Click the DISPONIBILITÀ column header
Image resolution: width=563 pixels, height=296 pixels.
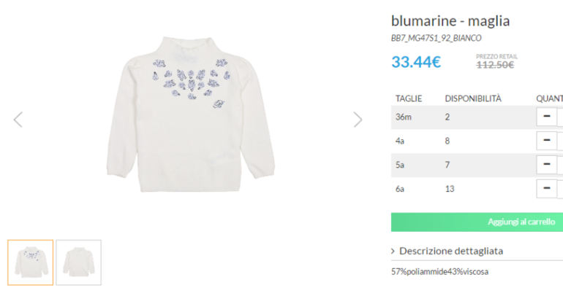(x=473, y=98)
